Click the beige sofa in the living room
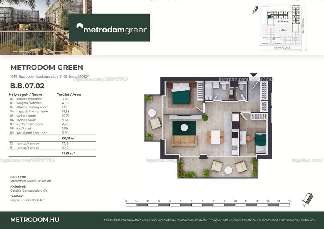324x229 pixels. [184, 141]
